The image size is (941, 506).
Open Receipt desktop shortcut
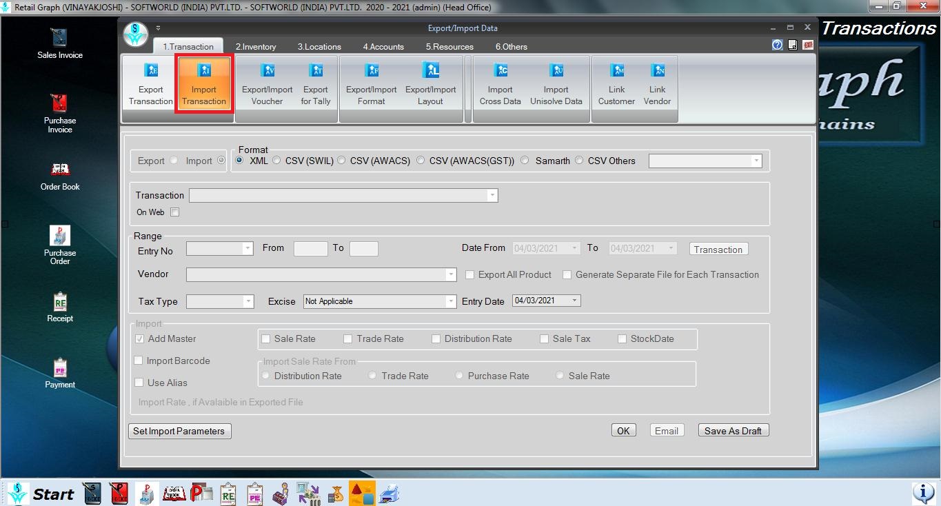[60, 307]
